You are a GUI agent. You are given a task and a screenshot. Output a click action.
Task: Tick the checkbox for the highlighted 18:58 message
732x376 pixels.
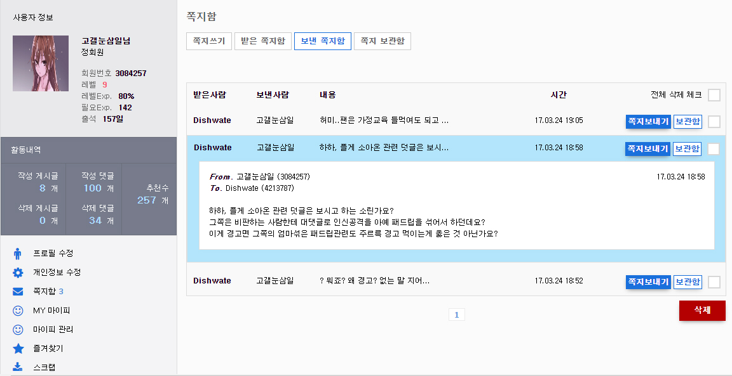[714, 148]
